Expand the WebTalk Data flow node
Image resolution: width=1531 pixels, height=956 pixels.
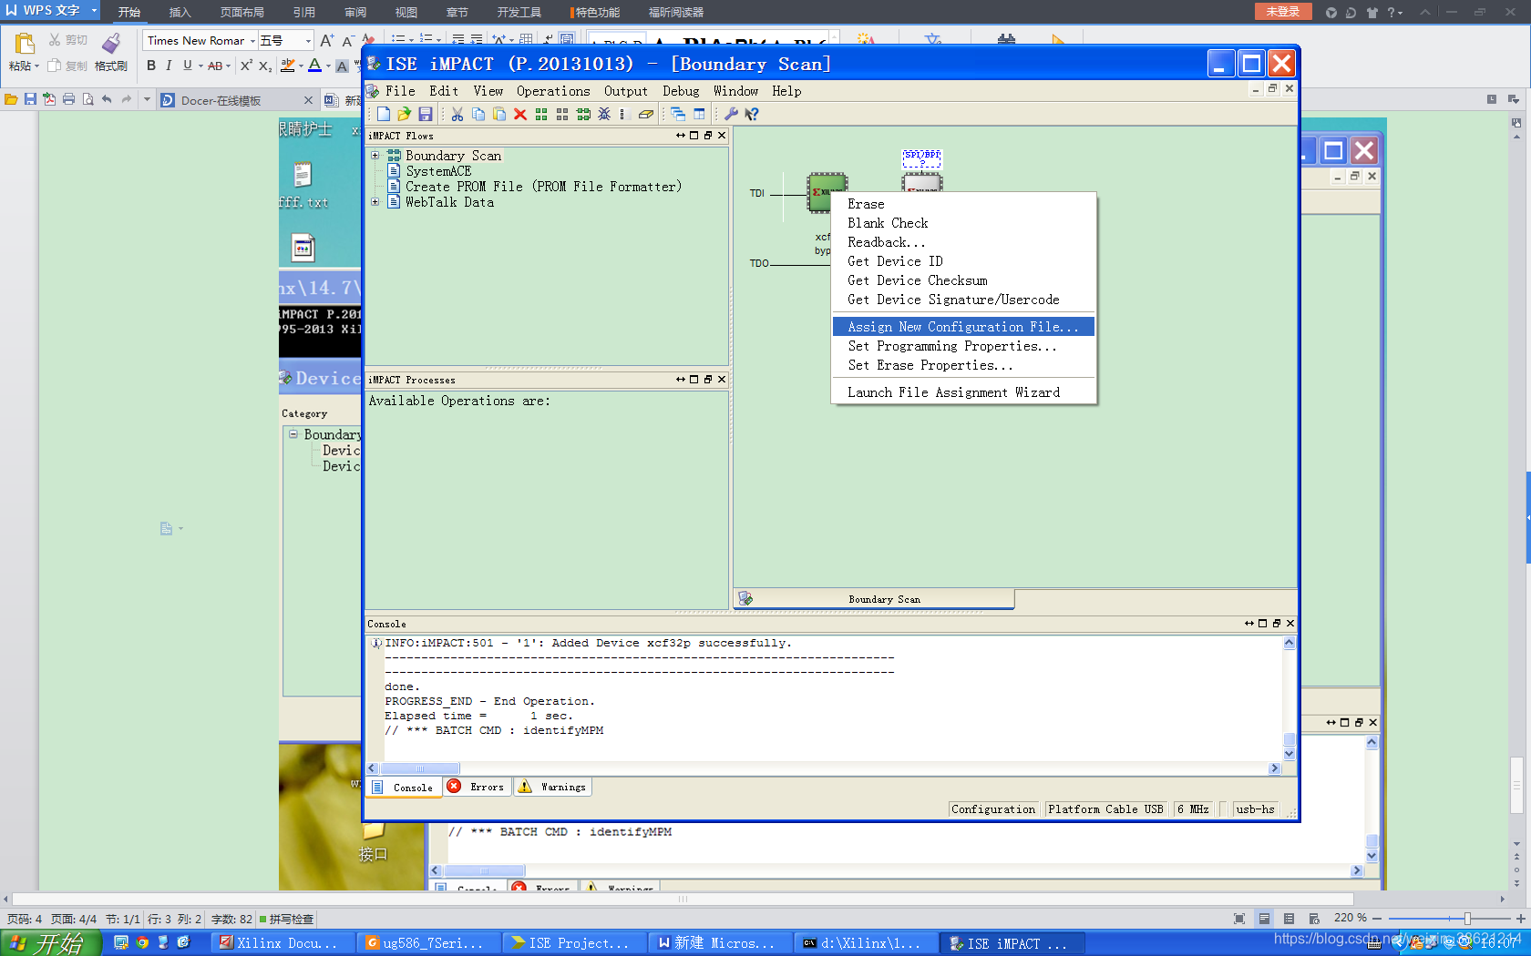coord(375,202)
